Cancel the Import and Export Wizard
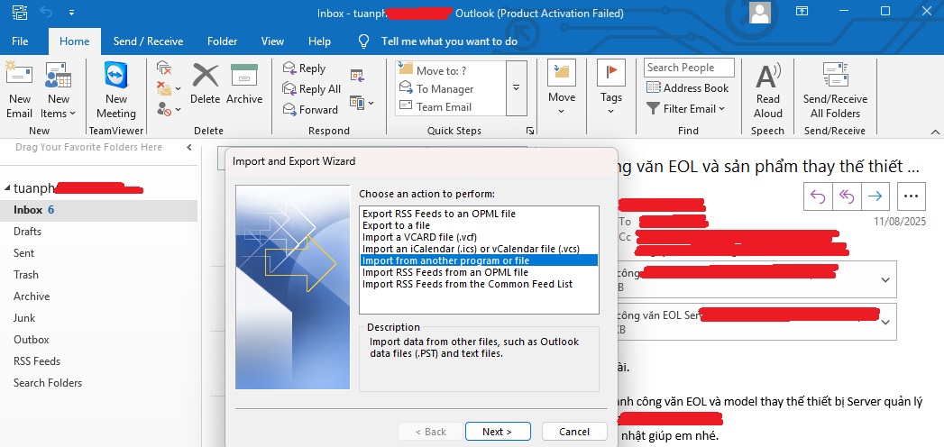Viewport: 944px width, 447px height. tap(574, 432)
